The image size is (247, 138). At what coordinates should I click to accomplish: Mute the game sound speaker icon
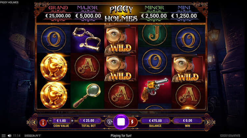pyautogui.click(x=10, y=136)
